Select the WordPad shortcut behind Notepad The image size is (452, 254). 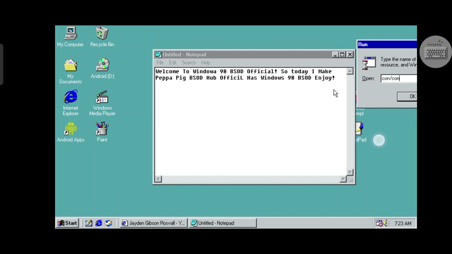359,132
